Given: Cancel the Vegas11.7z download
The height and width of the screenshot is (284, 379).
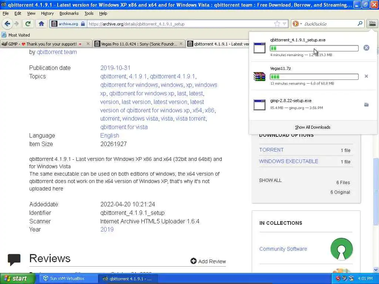Looking at the screenshot, I should click(366, 76).
